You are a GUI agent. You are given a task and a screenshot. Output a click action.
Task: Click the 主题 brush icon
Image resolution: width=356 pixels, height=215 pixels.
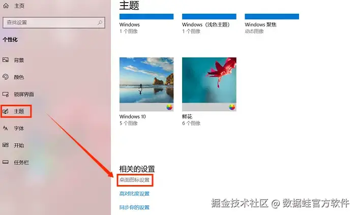[x=6, y=111]
